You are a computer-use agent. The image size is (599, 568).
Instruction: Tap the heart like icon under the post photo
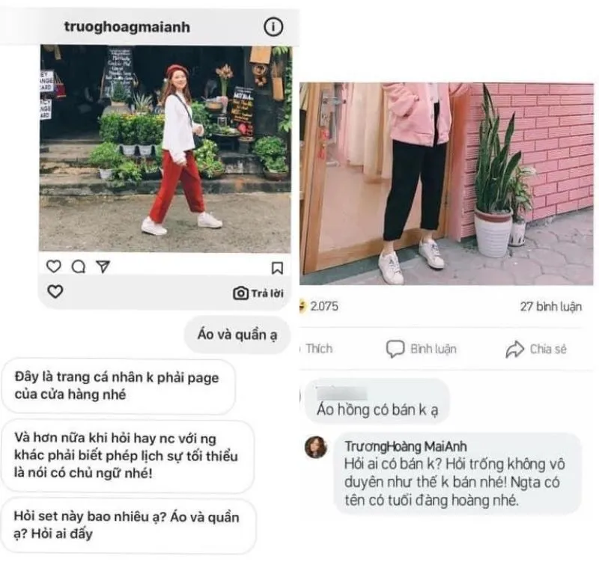point(53,266)
